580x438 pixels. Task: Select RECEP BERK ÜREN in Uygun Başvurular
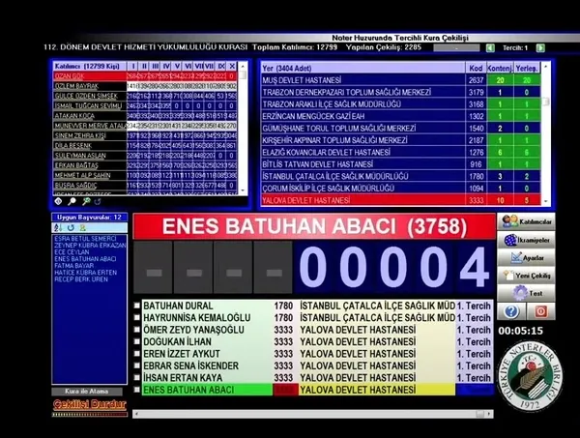81,279
